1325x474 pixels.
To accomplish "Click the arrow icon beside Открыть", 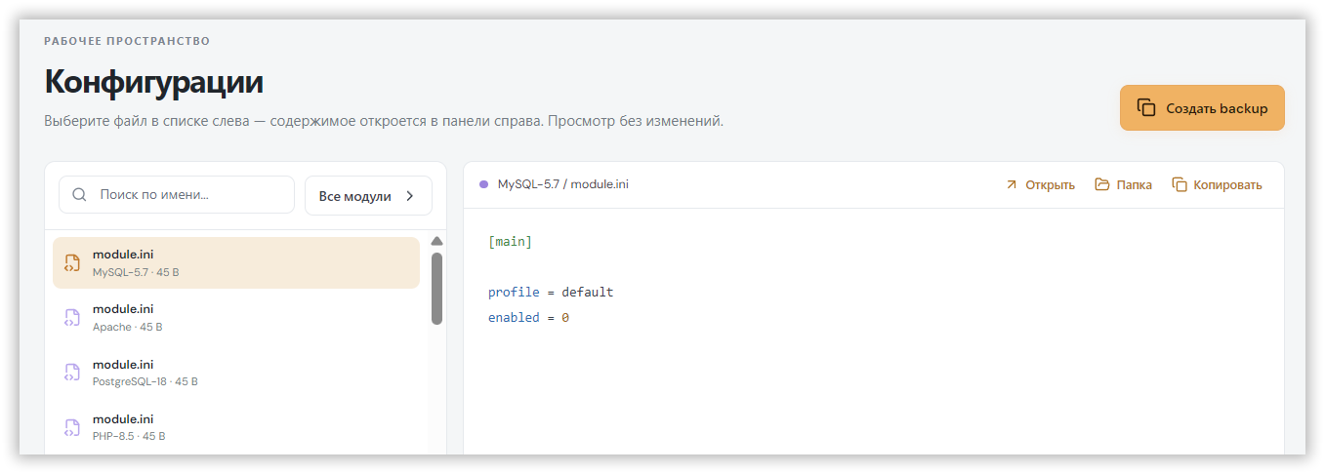I will pos(1012,184).
